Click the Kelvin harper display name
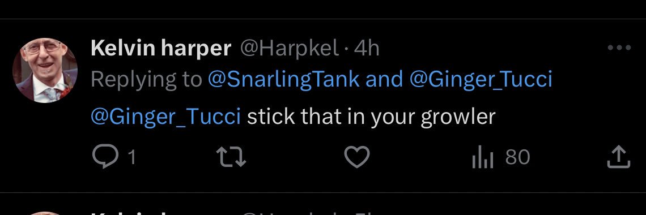Image resolution: width=646 pixels, height=215 pixels. (161, 49)
